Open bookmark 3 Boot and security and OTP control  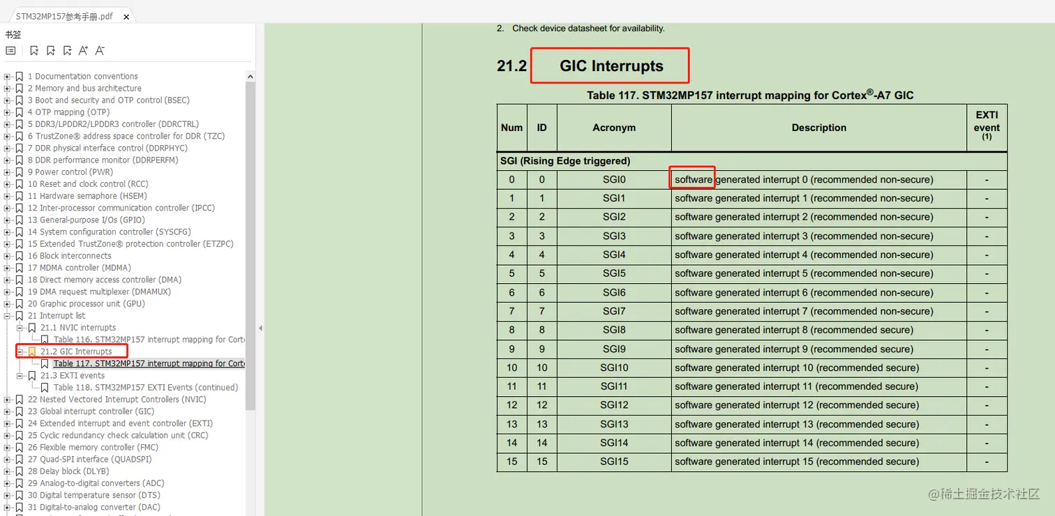click(108, 100)
